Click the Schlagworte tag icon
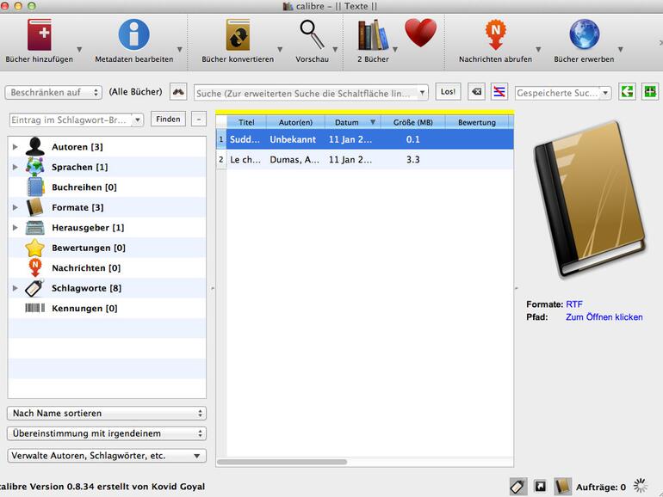This screenshot has height=497, width=663. coord(35,288)
